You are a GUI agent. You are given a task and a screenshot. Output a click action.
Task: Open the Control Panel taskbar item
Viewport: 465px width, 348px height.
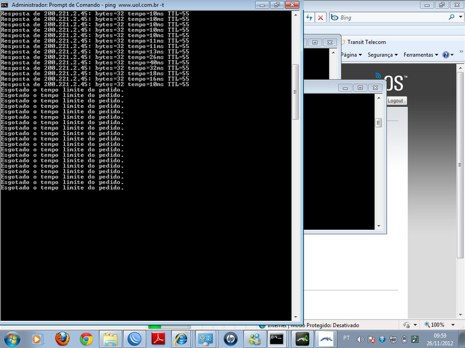(x=206, y=339)
